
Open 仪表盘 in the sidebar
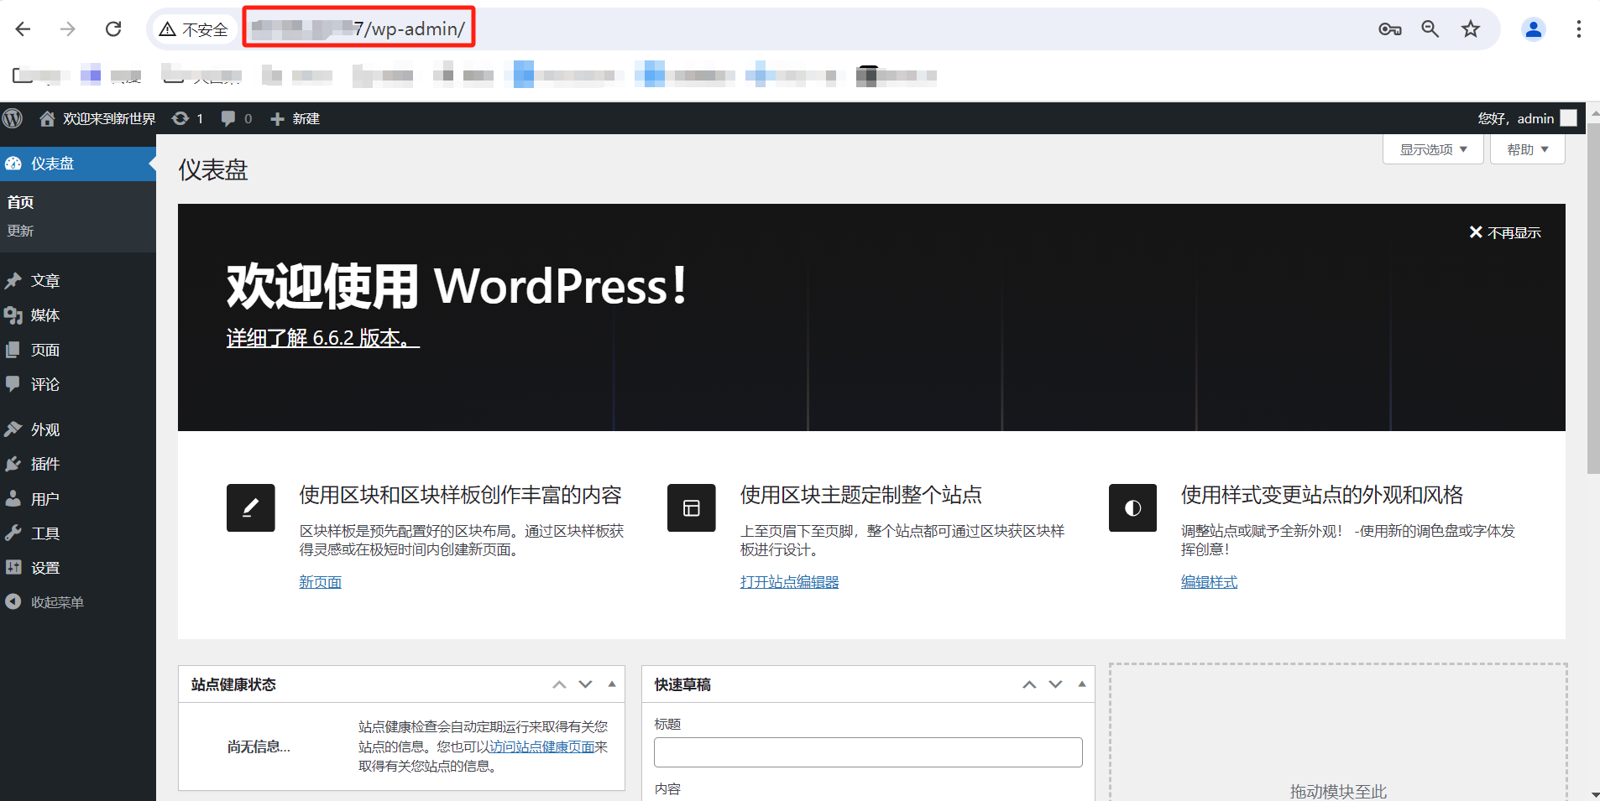click(x=78, y=164)
